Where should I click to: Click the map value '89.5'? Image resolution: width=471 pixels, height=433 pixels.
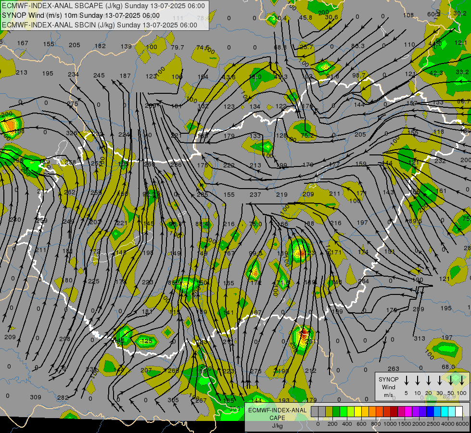pos(415,221)
